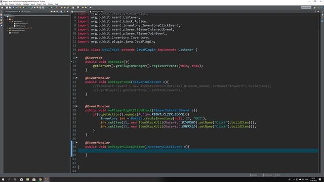The image size is (324, 182).
Task: Collapse the onPlayerJoin method fold marker
Action: [77, 78]
